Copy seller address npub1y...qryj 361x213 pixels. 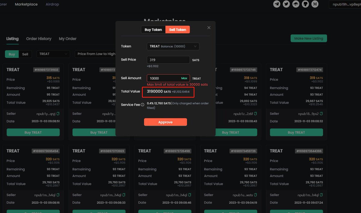tap(58, 114)
